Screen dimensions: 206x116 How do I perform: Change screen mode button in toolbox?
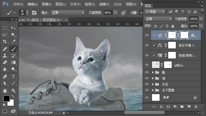tap(13, 111)
